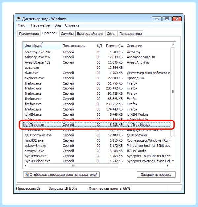
Task: Click the Физическая память: 66% status
Action: 110,188
